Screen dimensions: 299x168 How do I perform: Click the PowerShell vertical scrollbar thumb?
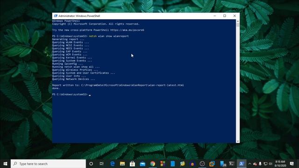point(238,25)
